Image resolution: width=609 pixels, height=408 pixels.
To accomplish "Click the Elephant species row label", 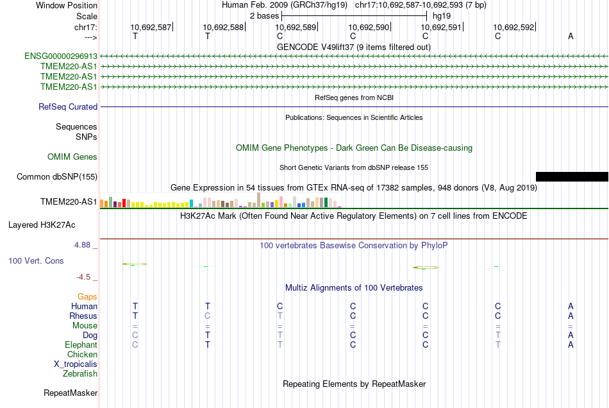I will [x=81, y=345].
